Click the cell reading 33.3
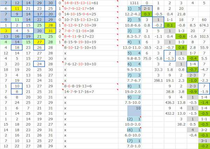The image size is (210, 149). coord(158,70)
